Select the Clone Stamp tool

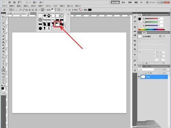point(3,42)
